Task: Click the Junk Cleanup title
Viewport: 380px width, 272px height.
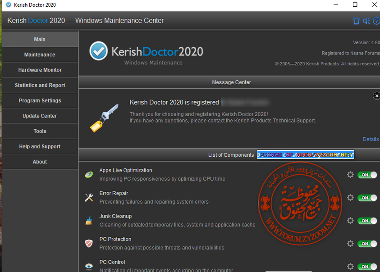Action: 115,216
